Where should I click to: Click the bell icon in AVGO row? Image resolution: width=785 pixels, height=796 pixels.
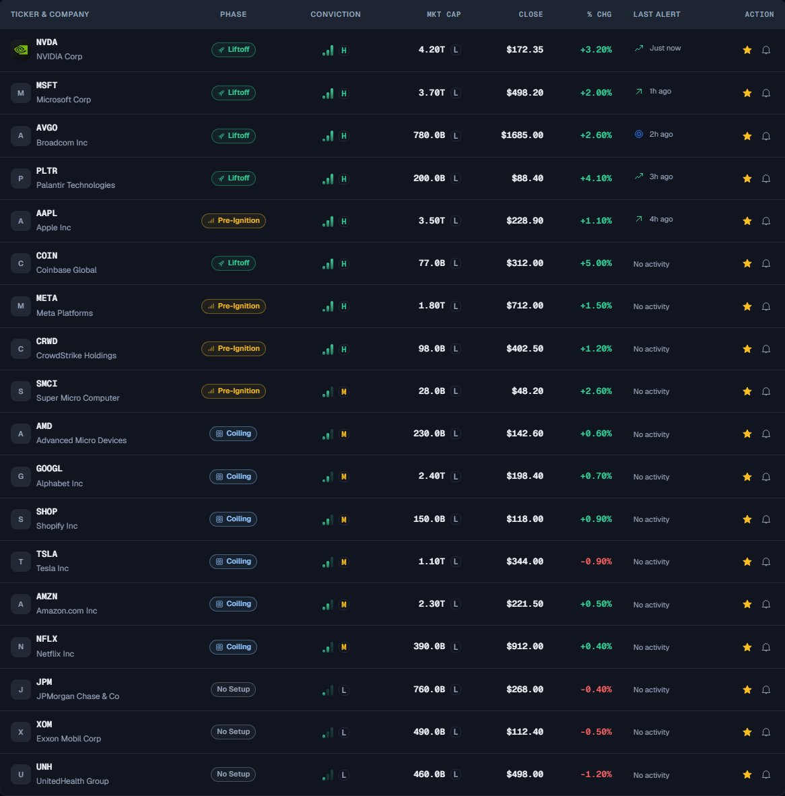pyautogui.click(x=766, y=135)
